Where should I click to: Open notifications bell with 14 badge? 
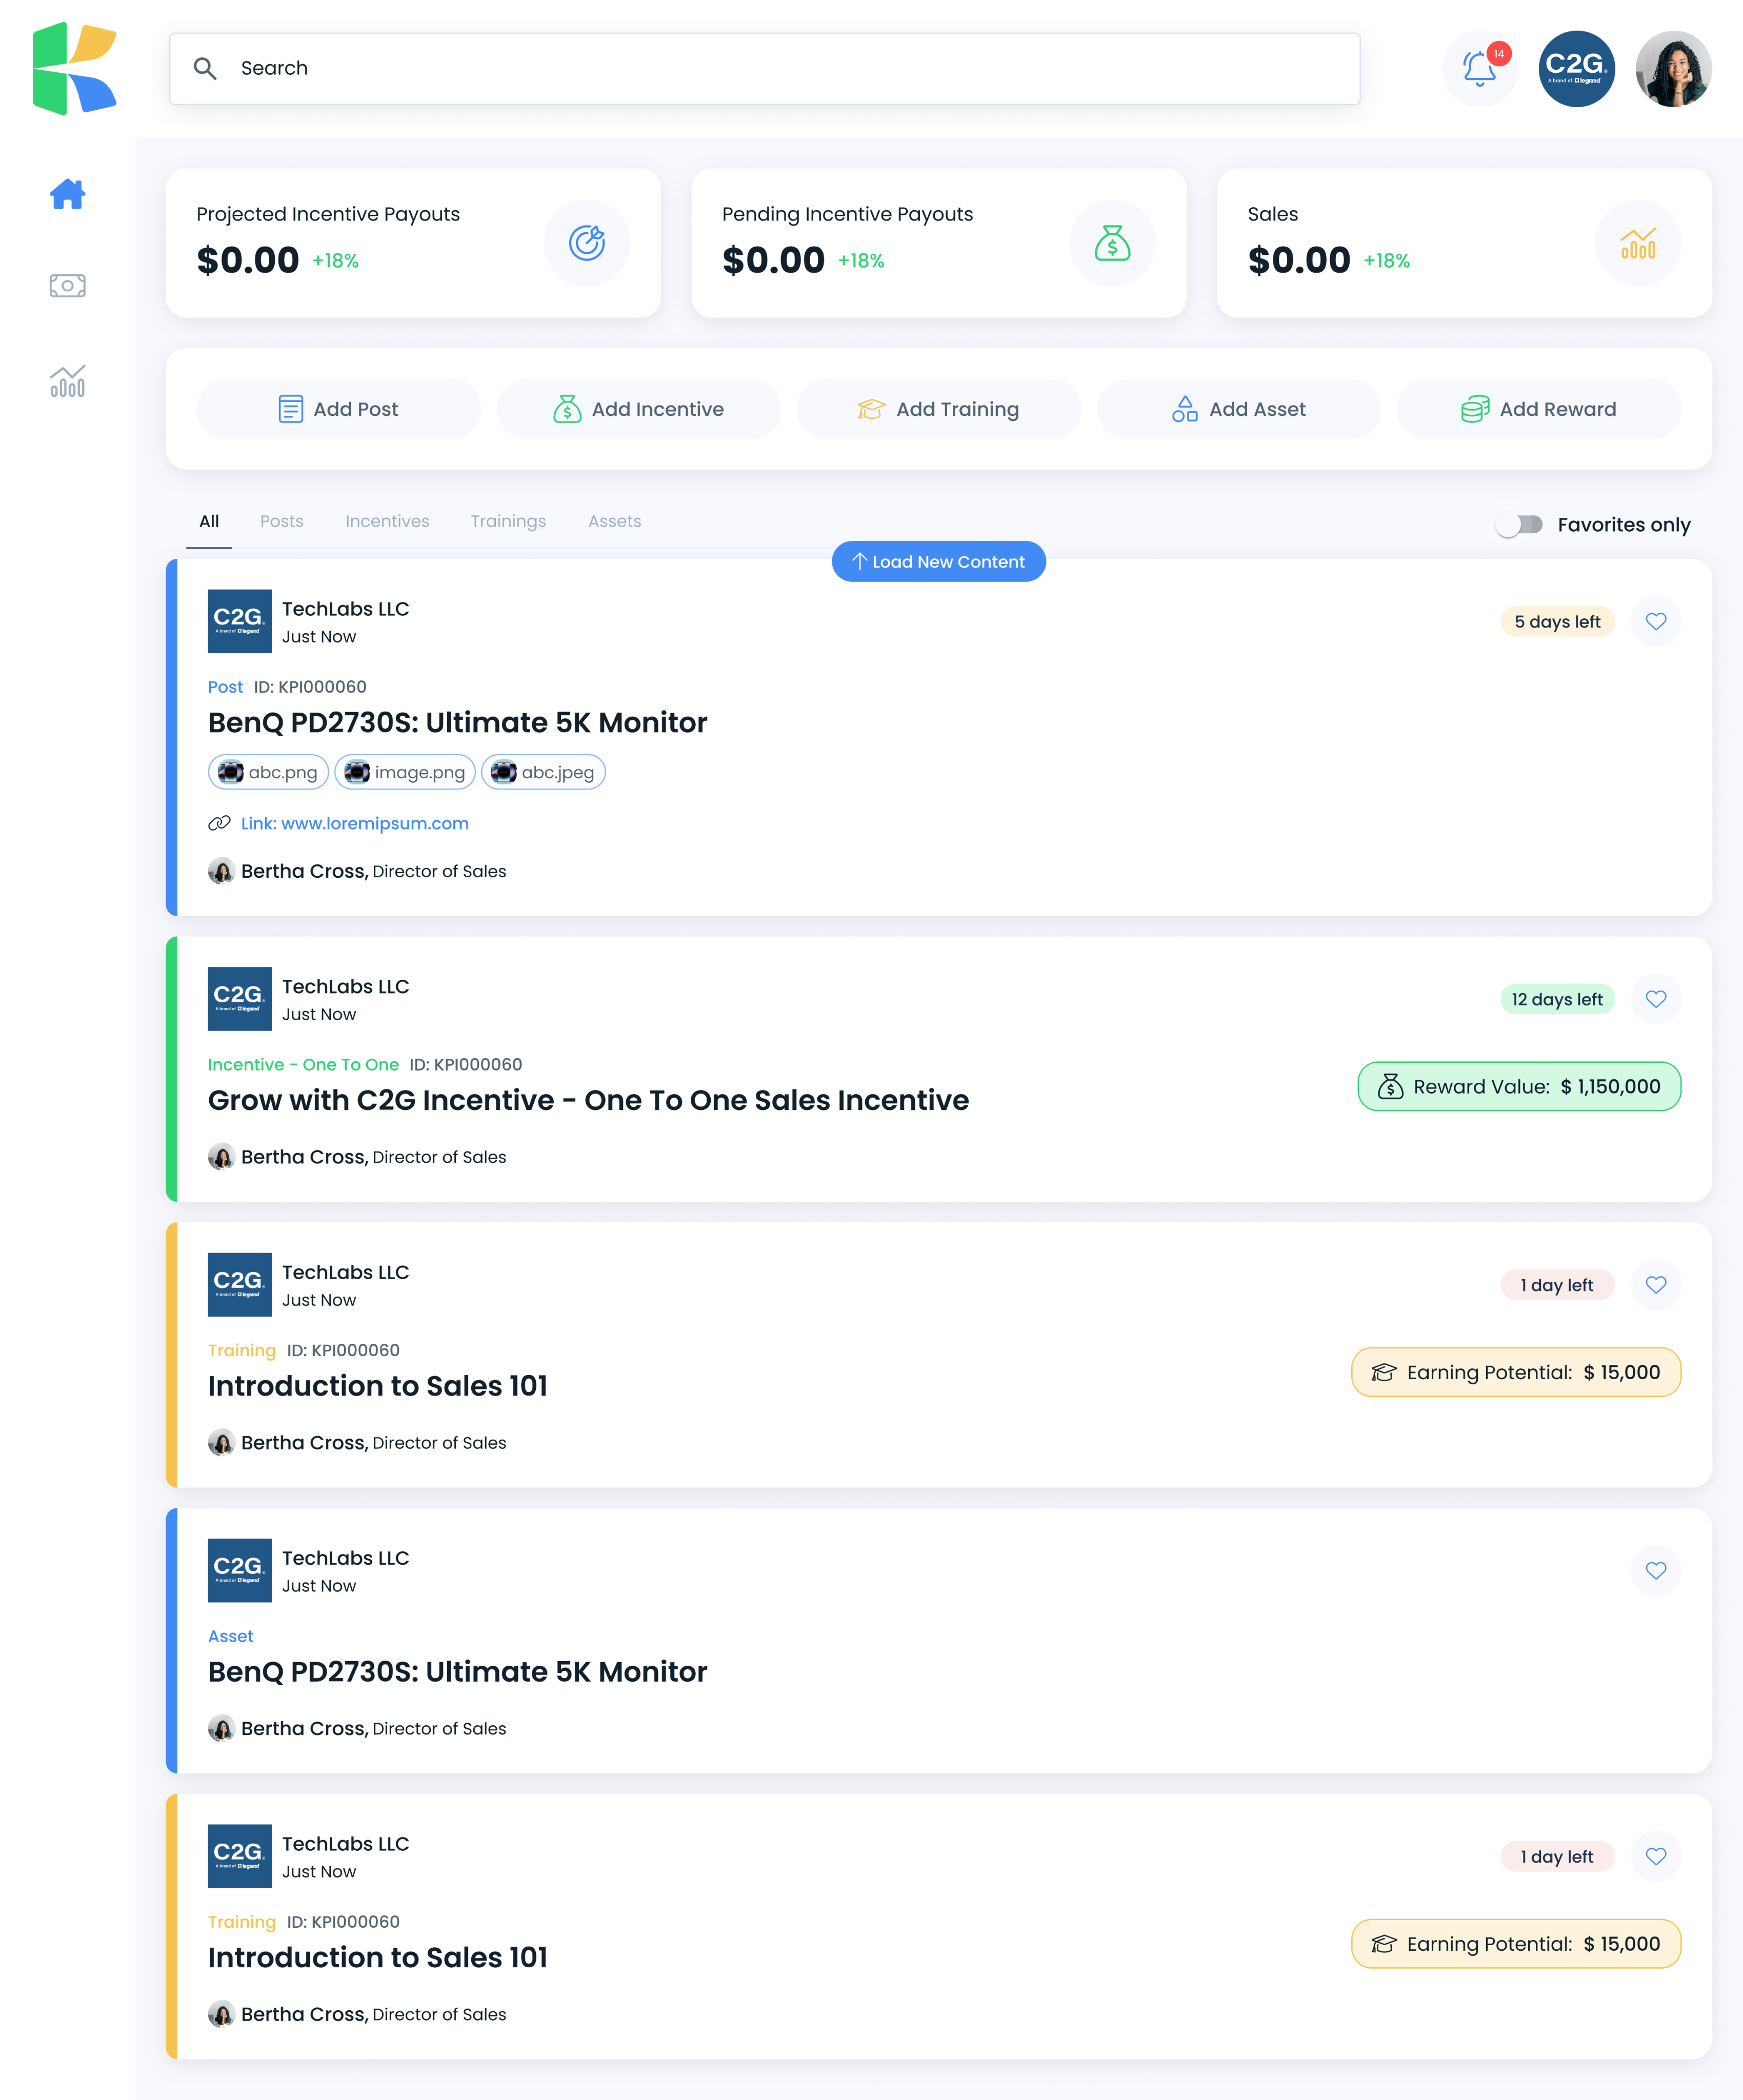[x=1480, y=68]
